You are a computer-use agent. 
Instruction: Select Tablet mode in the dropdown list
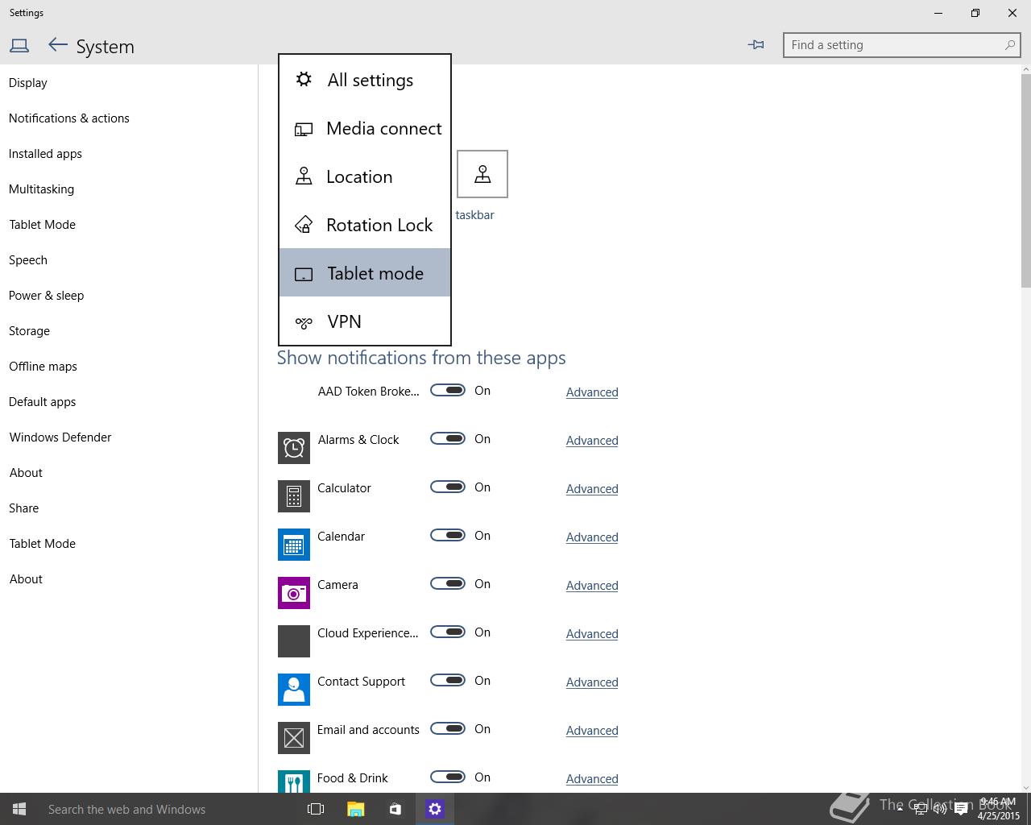[x=365, y=273]
